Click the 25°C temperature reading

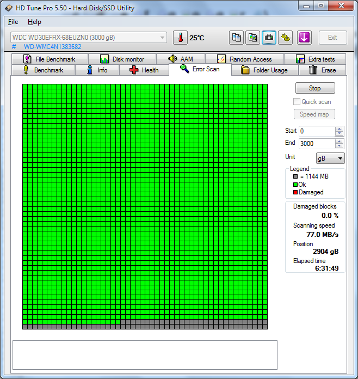196,38
